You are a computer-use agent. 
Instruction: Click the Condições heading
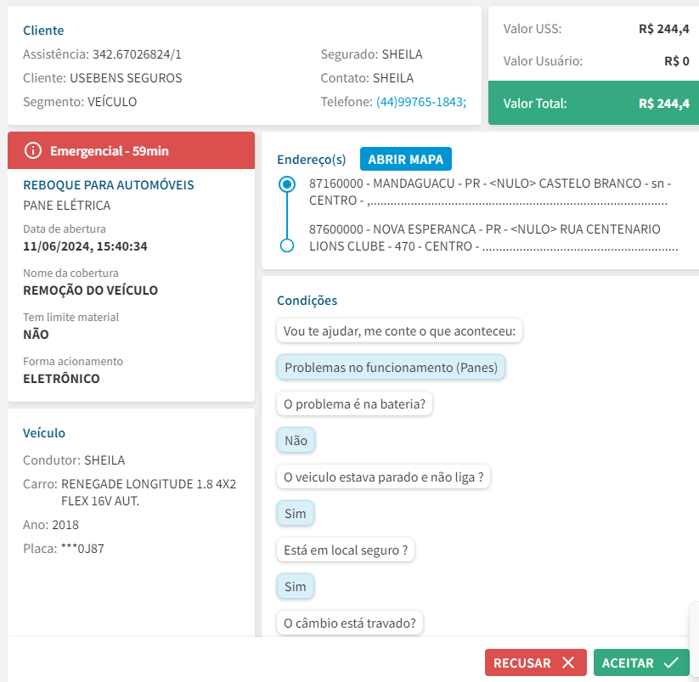click(x=307, y=301)
